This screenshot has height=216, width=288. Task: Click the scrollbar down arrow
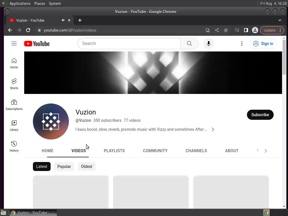pos(284,206)
